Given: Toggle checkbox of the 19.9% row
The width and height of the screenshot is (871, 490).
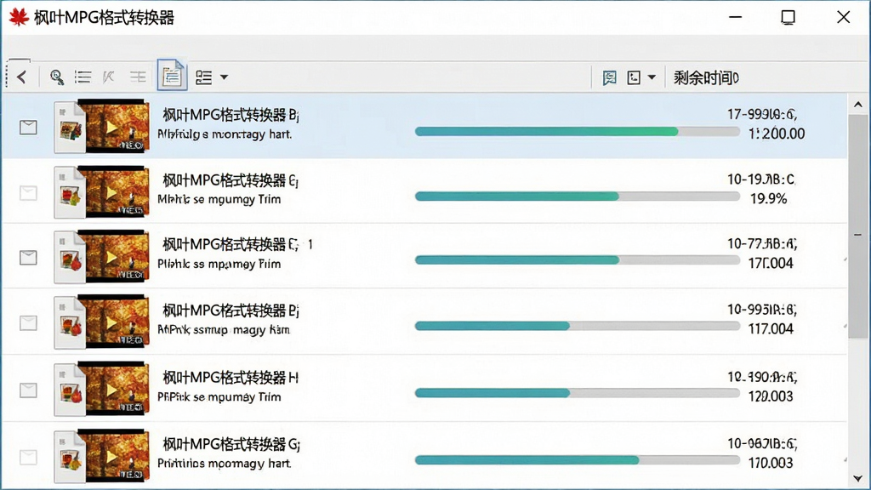Looking at the screenshot, I should point(28,193).
